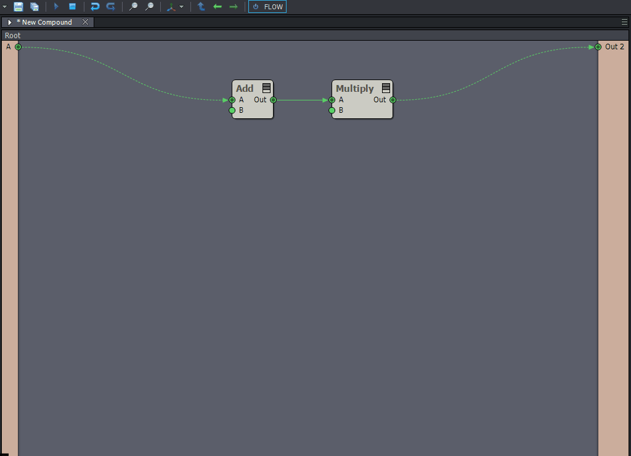Click the green forward arrow

pyautogui.click(x=234, y=6)
